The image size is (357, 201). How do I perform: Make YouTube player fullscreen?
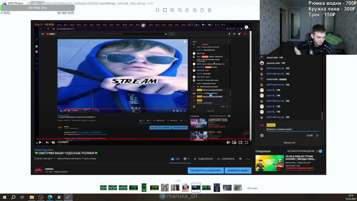point(246,142)
